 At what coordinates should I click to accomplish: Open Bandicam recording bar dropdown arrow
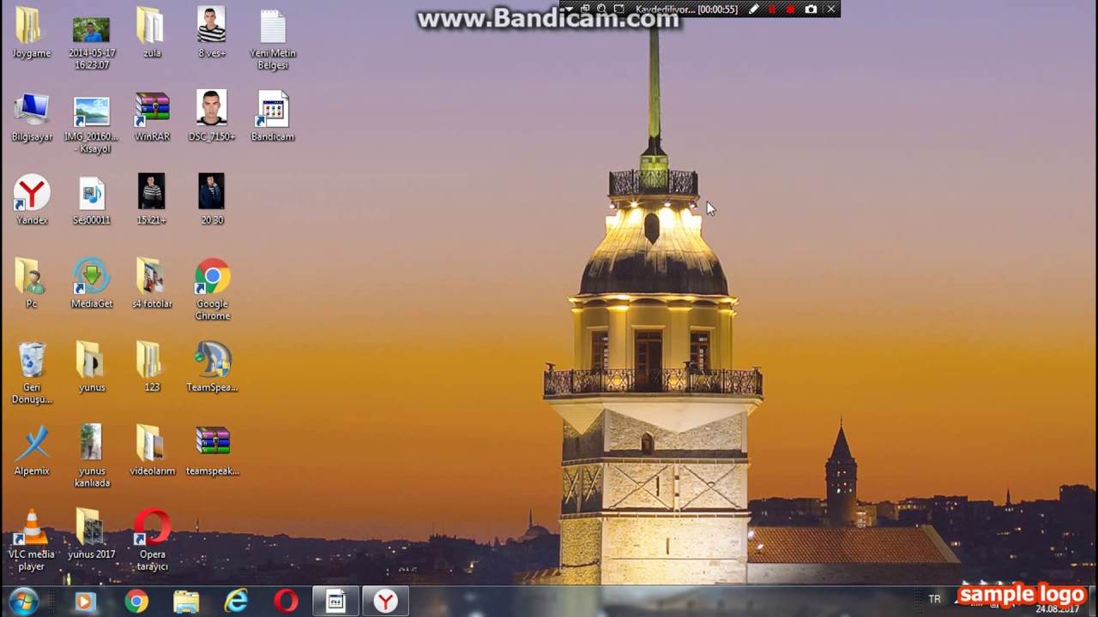(x=567, y=9)
